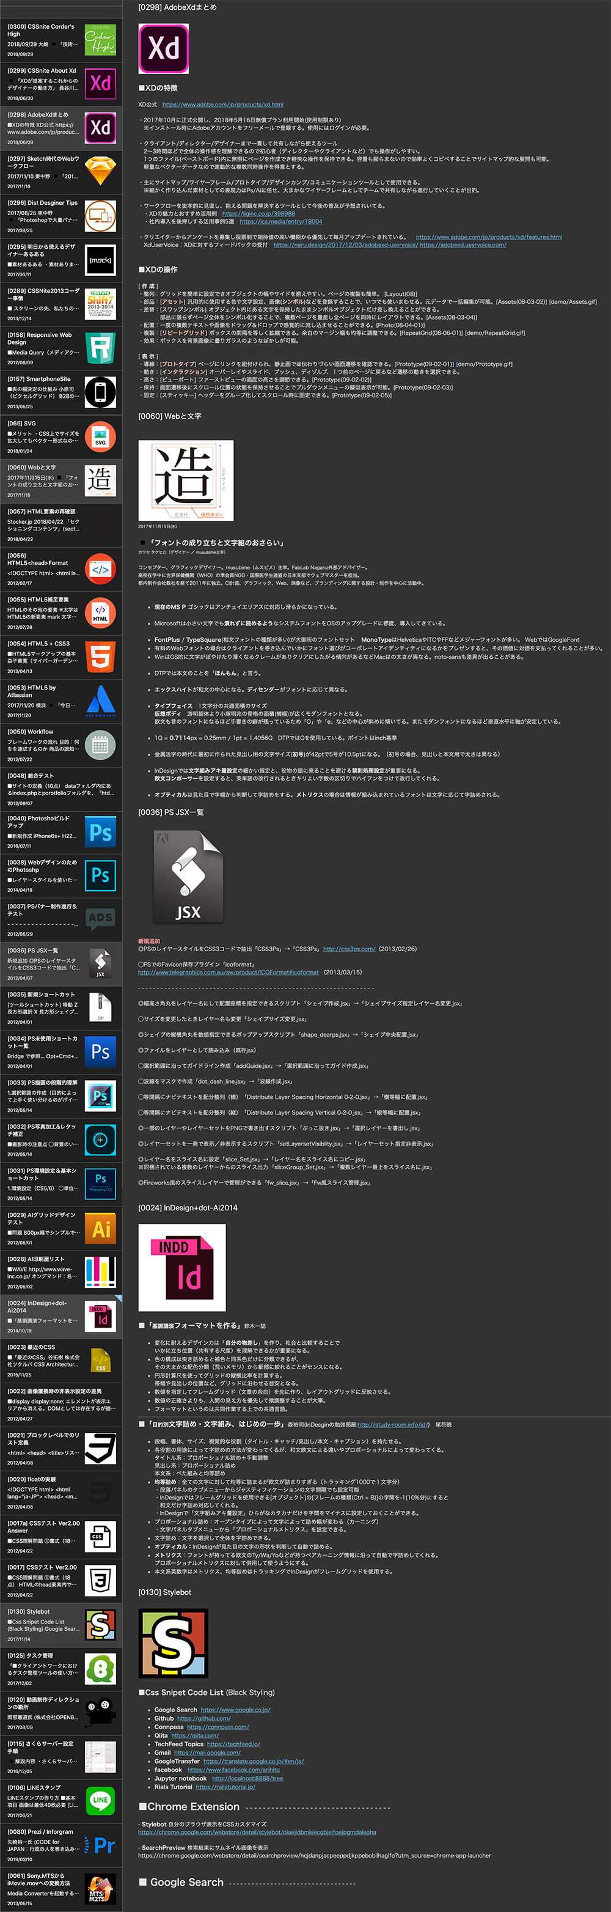Image resolution: width=611 pixels, height=1912 pixels.
Task: Open the qiita.com link
Action: [x=195, y=1736]
